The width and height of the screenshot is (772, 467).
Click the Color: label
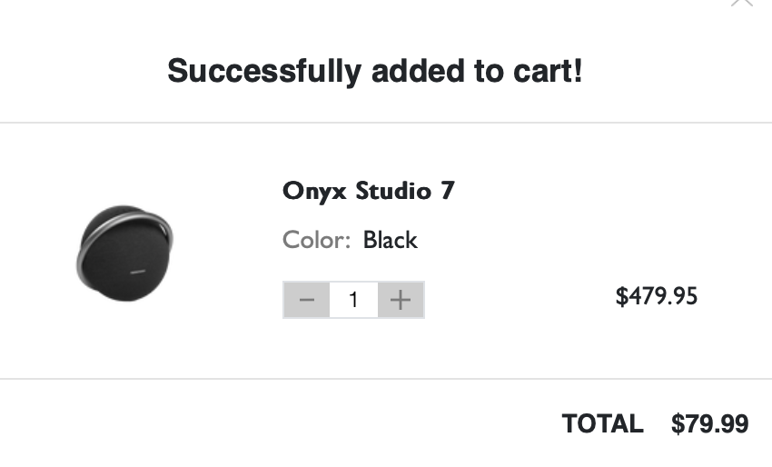(x=316, y=240)
